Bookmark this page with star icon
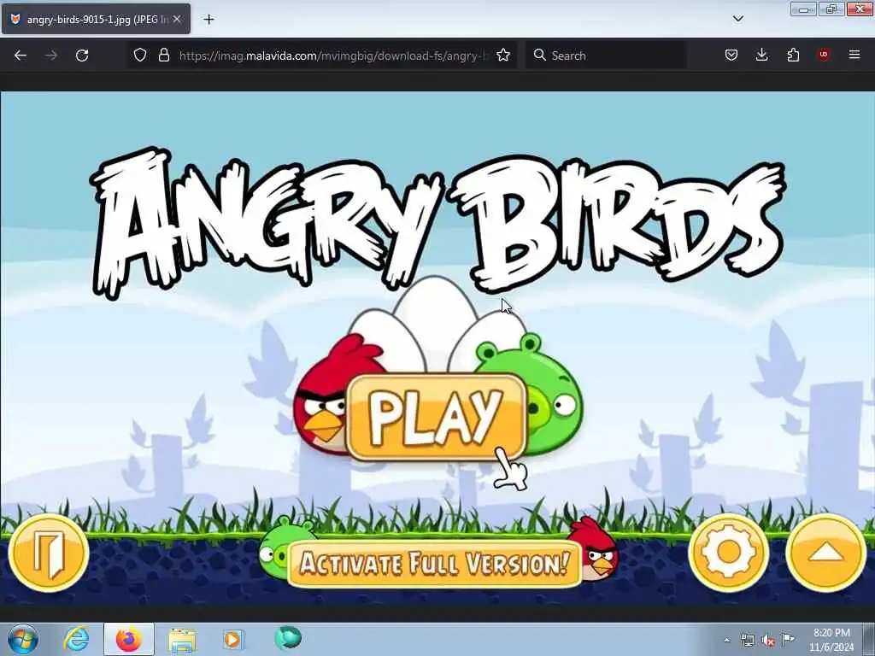This screenshot has height=656, width=875. [502, 55]
